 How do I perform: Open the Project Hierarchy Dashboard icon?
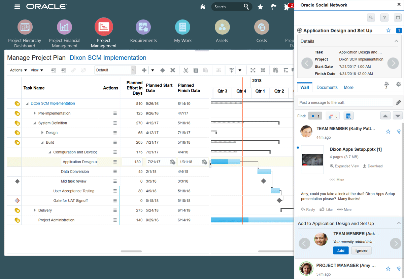(25, 27)
